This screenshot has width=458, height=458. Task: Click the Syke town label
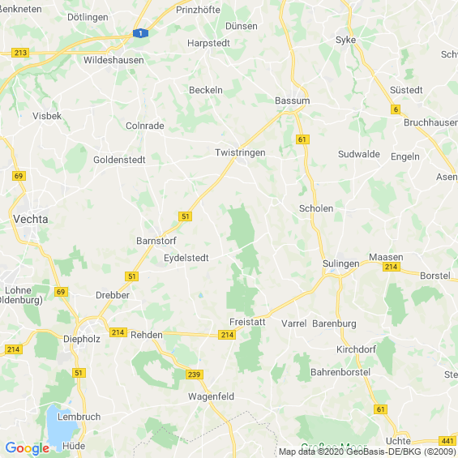click(x=345, y=40)
